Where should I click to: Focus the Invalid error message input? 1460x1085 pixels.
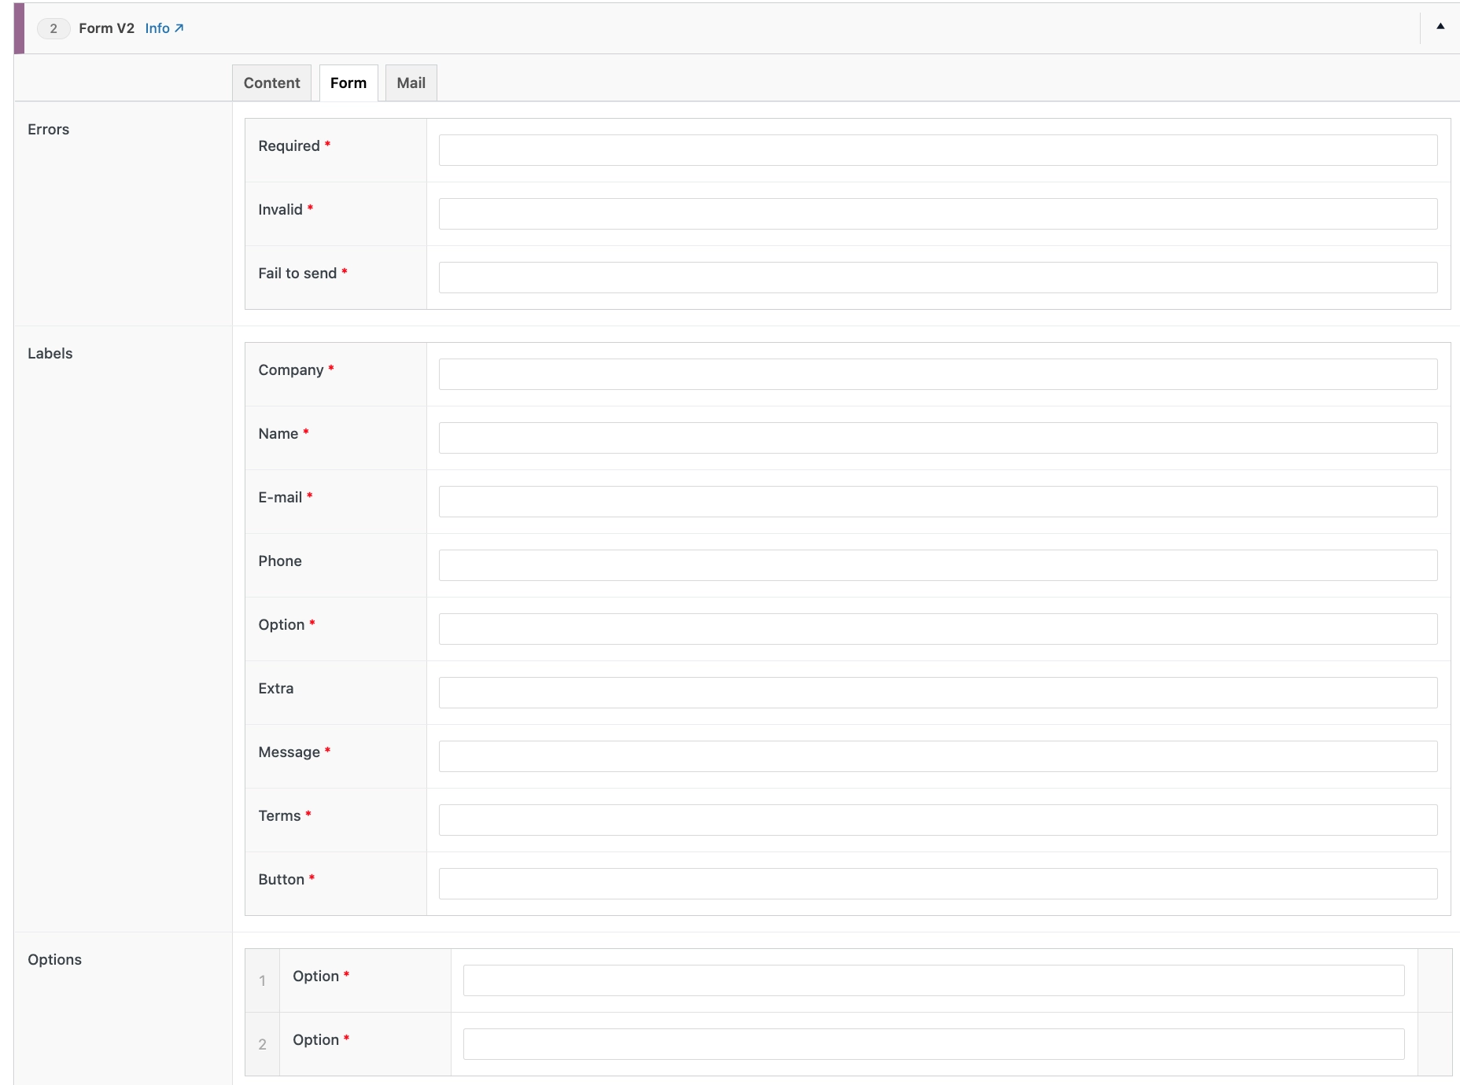pyautogui.click(x=937, y=214)
